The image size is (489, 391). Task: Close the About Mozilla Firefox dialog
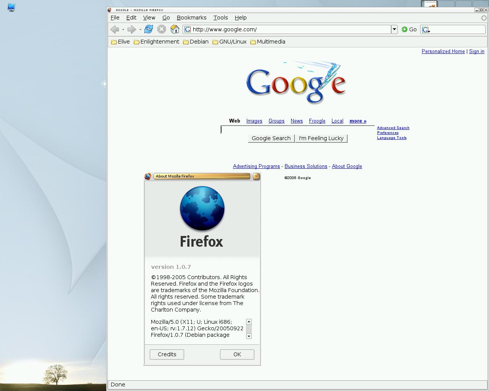point(256,176)
